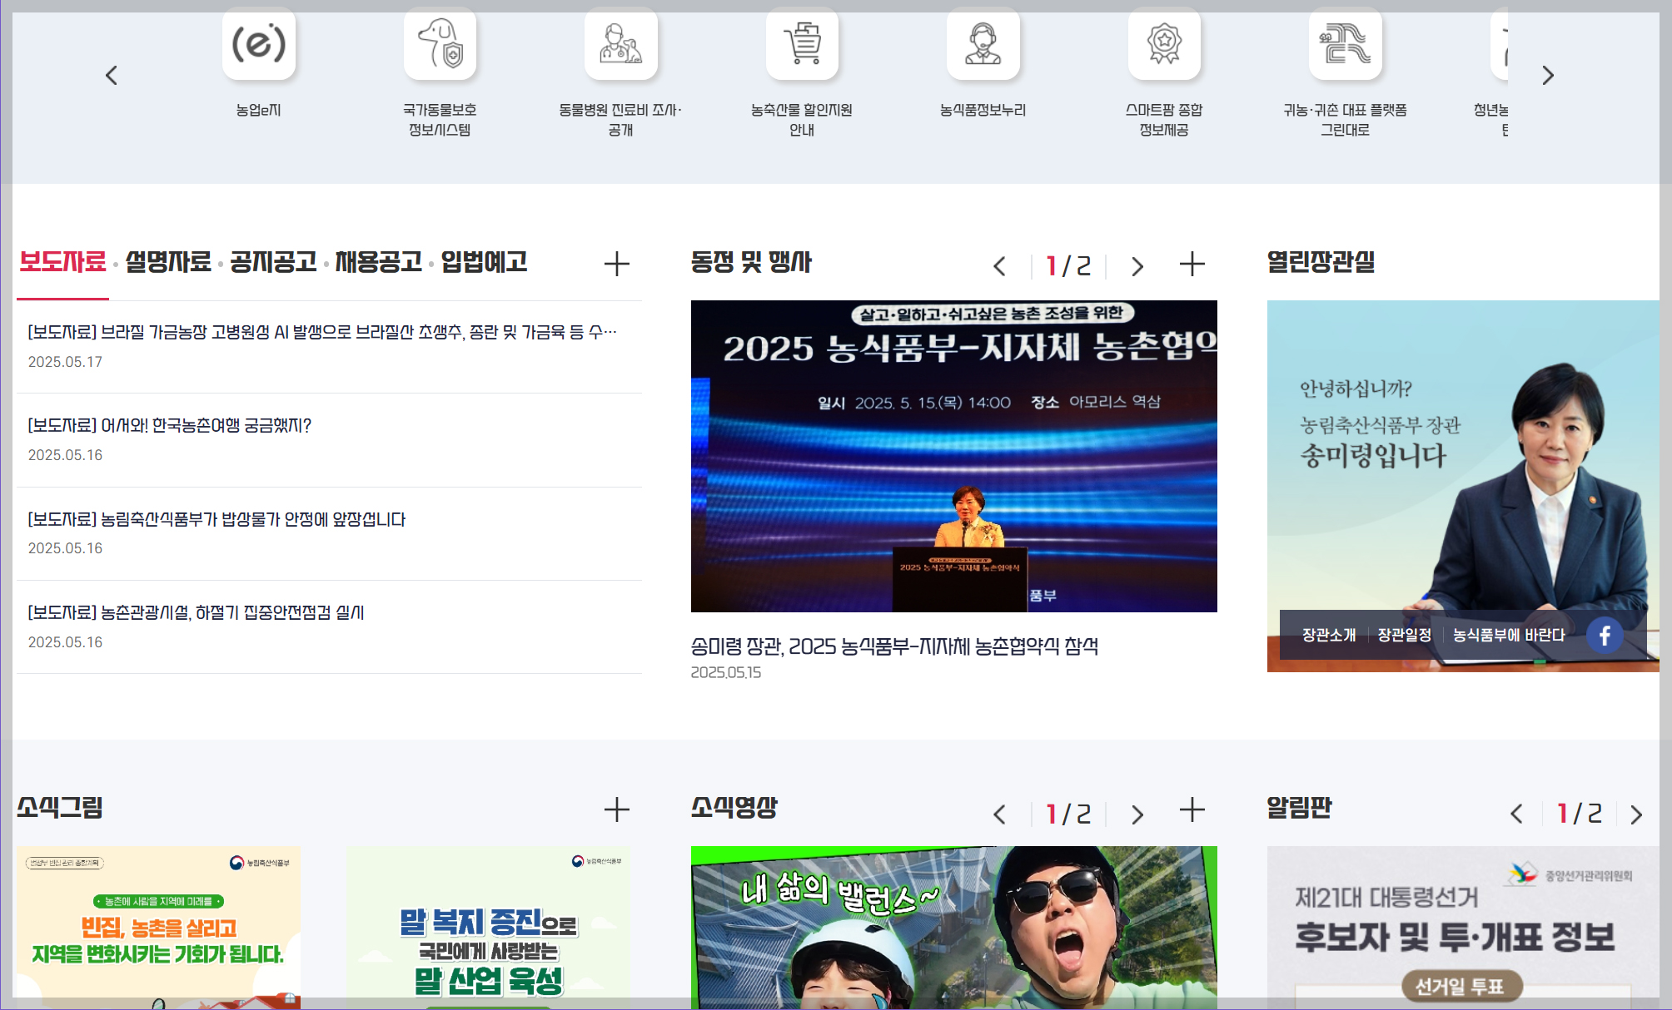The image size is (1672, 1010).
Task: Switch to the 입법예고 tab
Action: [x=484, y=262]
